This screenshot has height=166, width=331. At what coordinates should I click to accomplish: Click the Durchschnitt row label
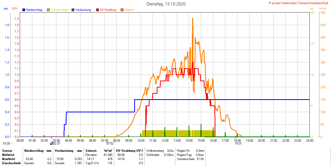click(11, 163)
